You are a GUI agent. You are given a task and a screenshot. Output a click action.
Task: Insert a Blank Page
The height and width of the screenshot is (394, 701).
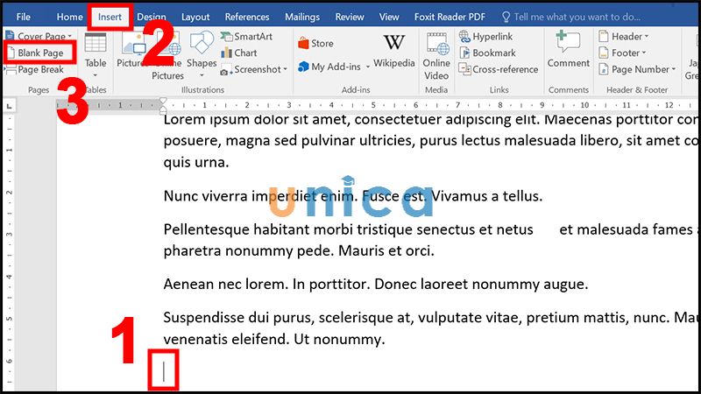point(39,53)
